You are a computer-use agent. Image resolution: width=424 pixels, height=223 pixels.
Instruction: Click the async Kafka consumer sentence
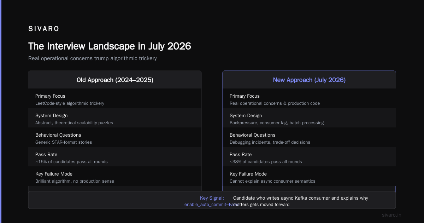point(301,201)
